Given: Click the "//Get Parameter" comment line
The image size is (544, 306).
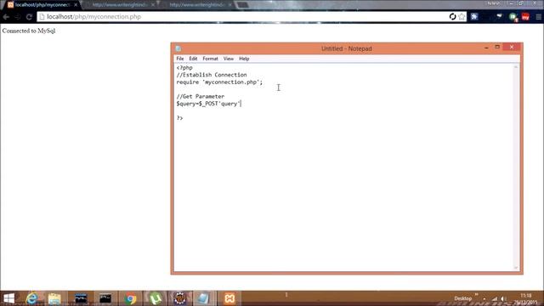Looking at the screenshot, I should pyautogui.click(x=201, y=96).
